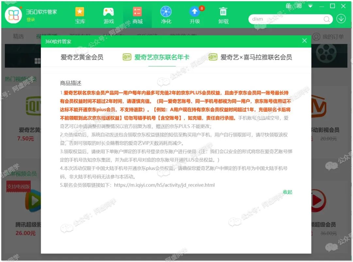Viewport: 353px width, 262px height.
Task: Open the 商城 store section
Action: [x=137, y=15]
